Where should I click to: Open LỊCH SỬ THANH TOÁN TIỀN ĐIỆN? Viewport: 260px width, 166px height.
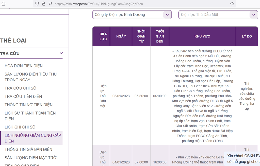point(30,116)
